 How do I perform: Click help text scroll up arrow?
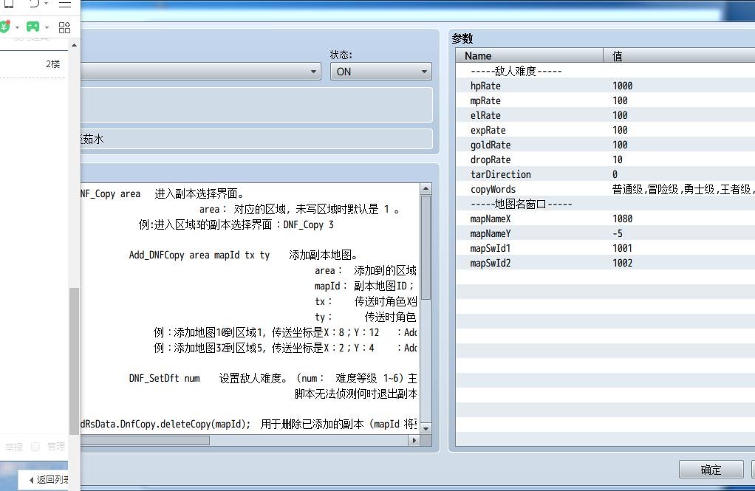click(426, 189)
